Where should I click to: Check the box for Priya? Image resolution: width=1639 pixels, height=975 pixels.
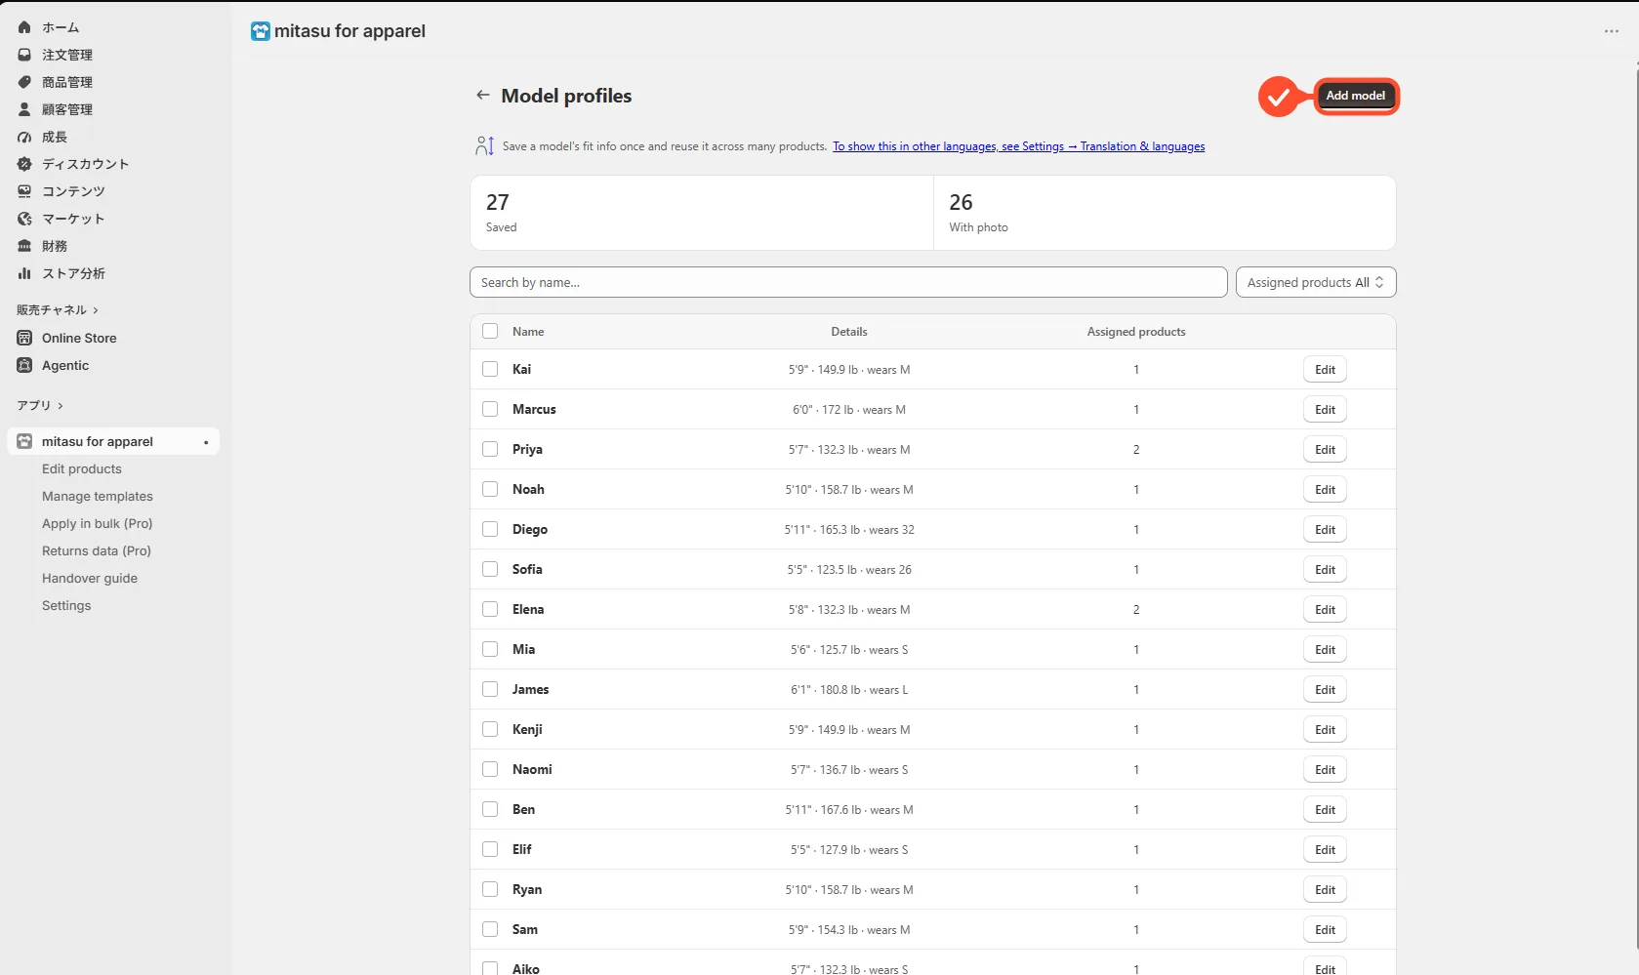click(490, 449)
